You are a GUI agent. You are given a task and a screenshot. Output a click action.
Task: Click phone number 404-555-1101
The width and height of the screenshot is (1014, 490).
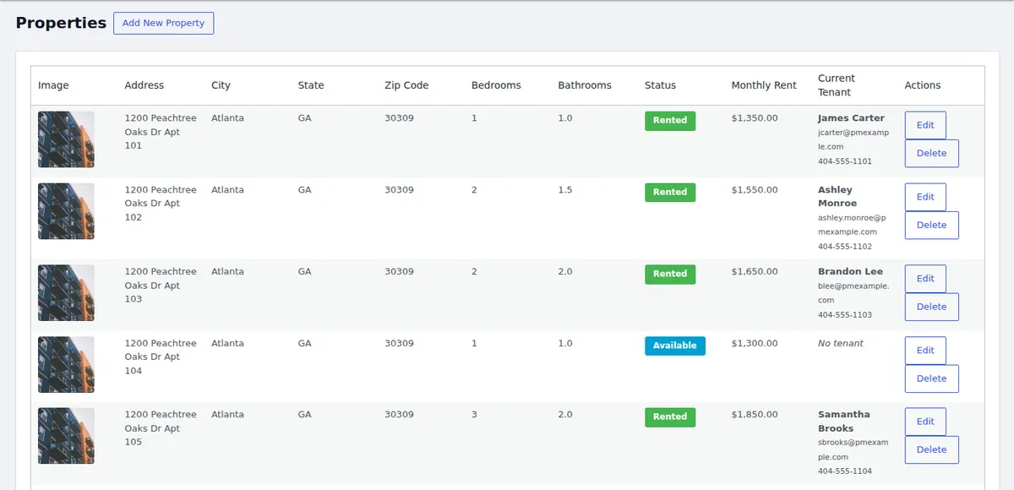click(x=845, y=161)
